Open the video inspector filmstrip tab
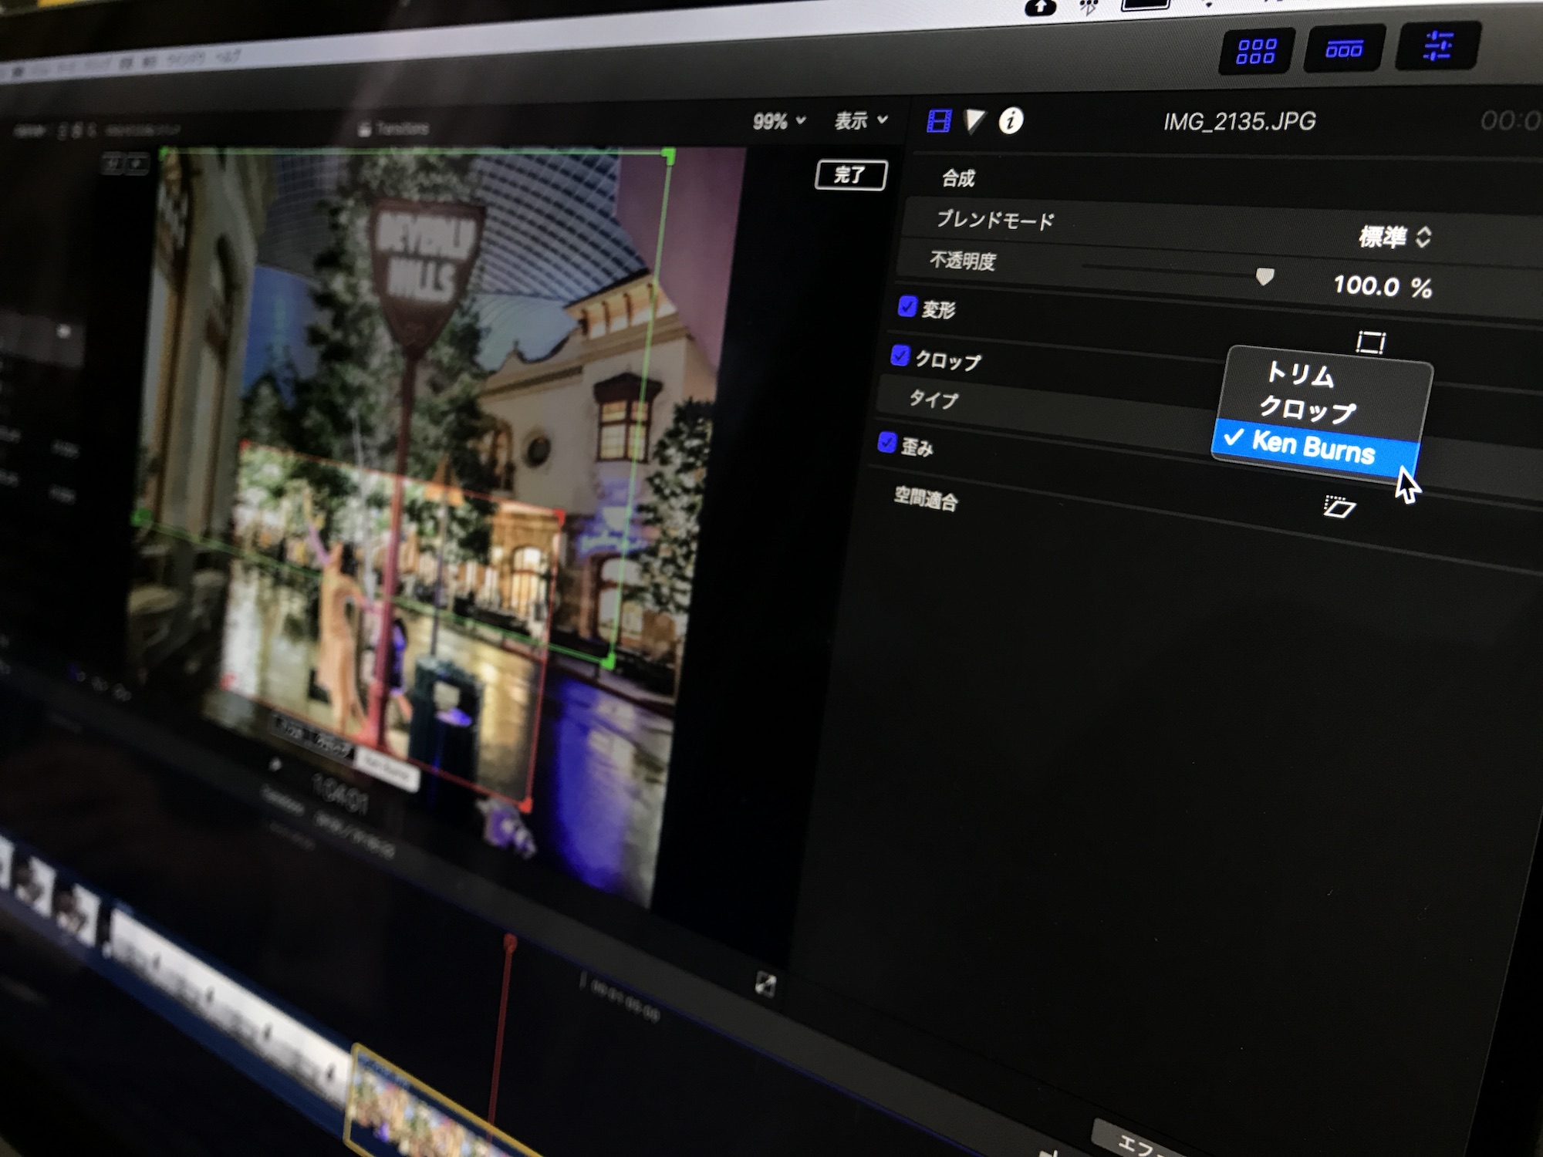This screenshot has height=1157, width=1543. coord(939,121)
